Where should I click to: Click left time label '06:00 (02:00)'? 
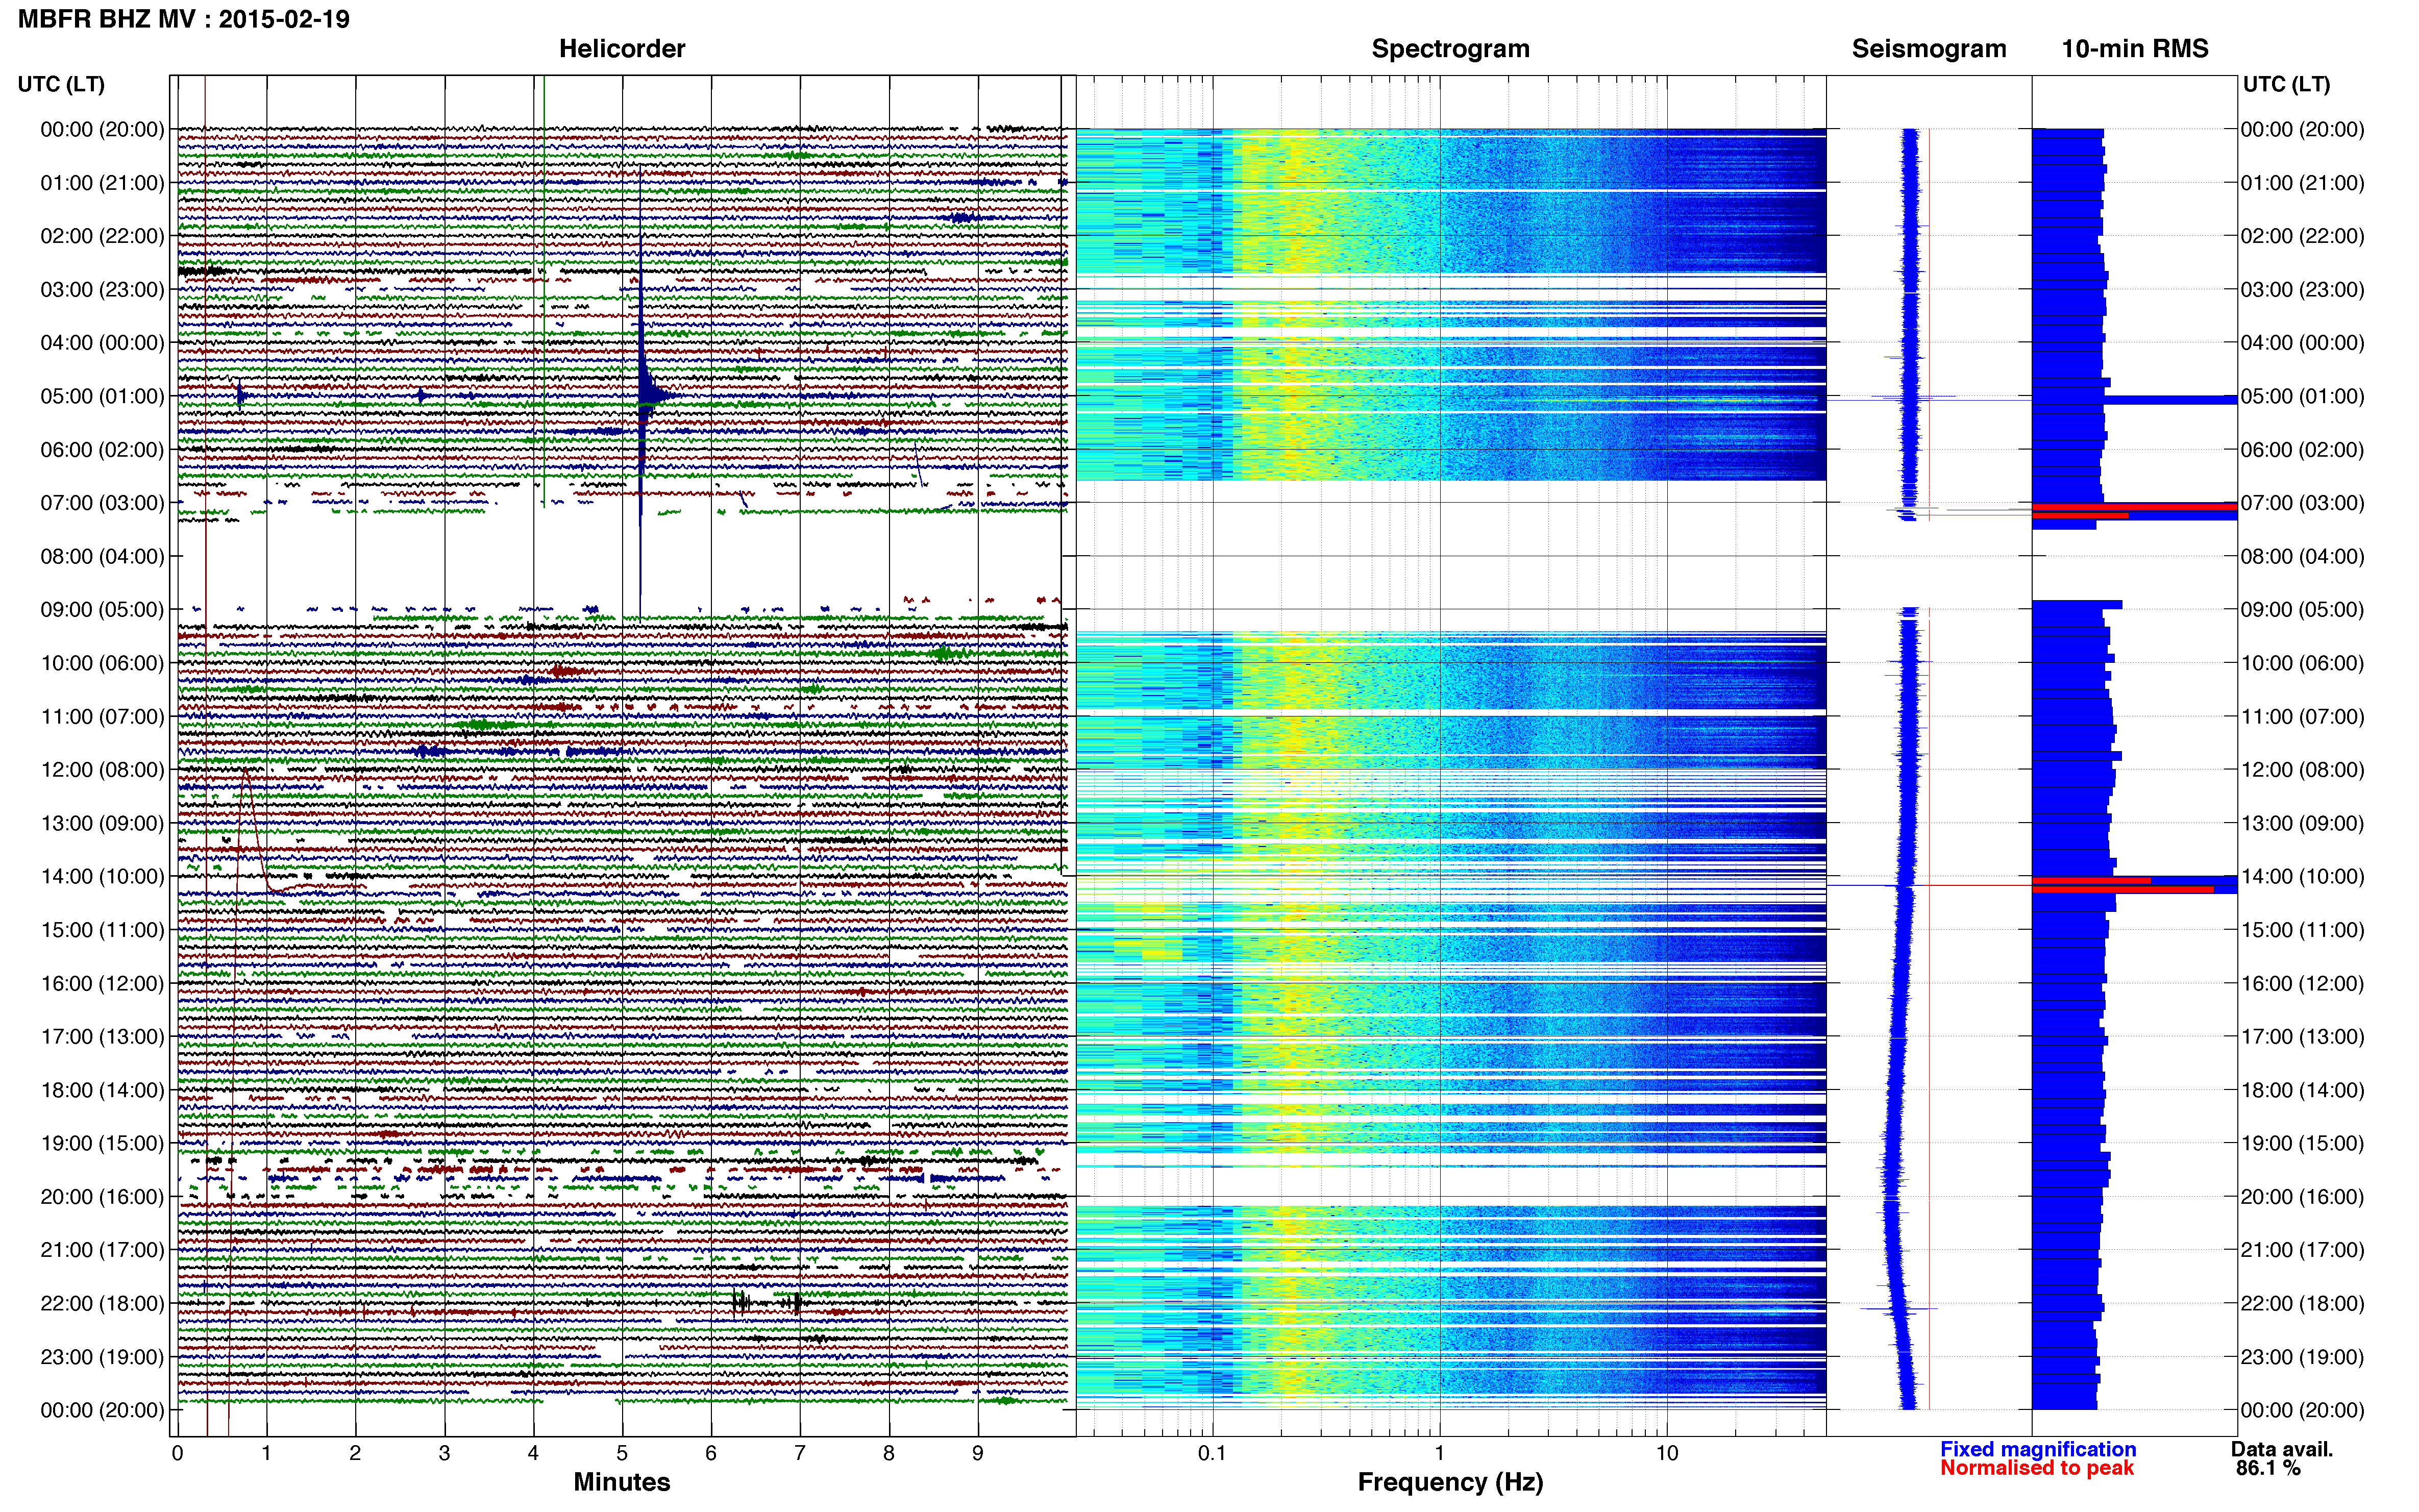click(x=102, y=449)
